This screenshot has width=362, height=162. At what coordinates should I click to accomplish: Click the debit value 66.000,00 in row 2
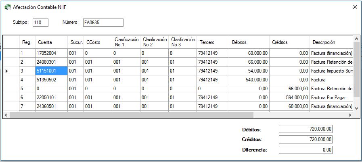pyautogui.click(x=249, y=62)
